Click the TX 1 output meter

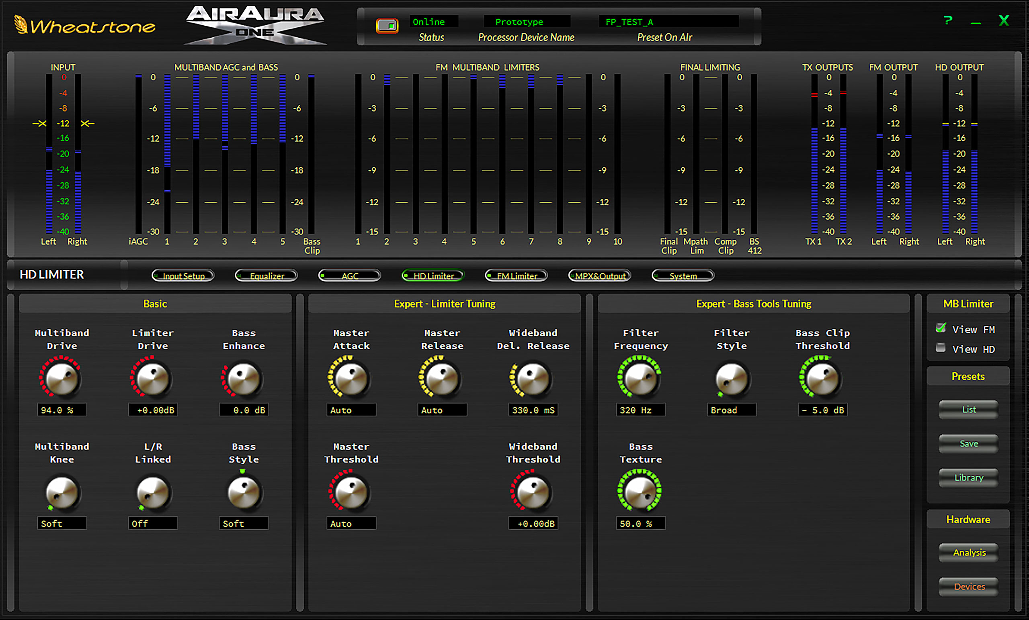(814, 154)
